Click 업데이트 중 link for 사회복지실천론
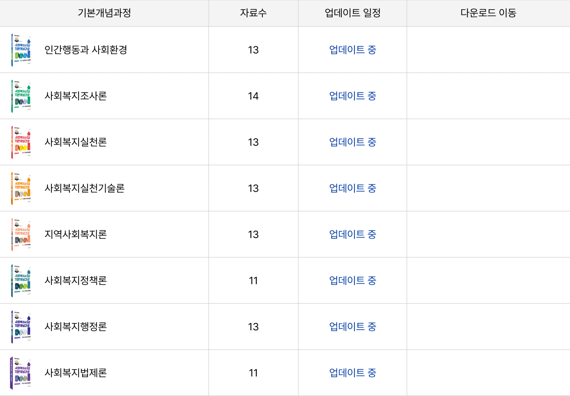The image size is (570, 396). click(352, 142)
